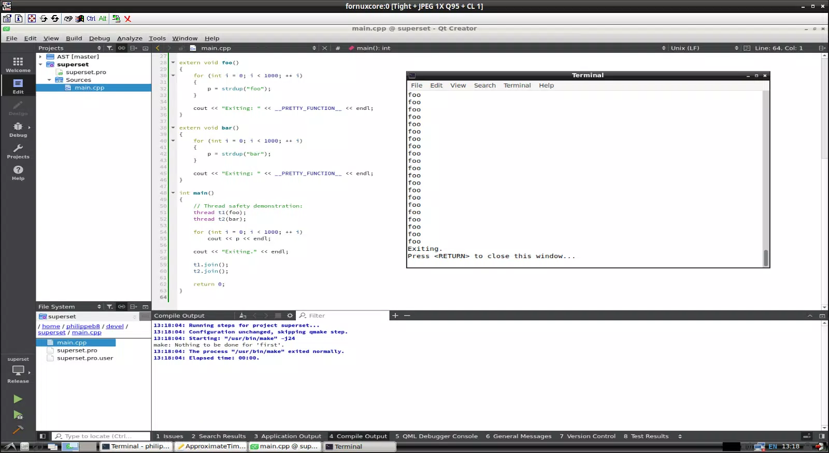Switch to Welcome mode in the sidebar
This screenshot has height=453, width=829.
point(18,65)
